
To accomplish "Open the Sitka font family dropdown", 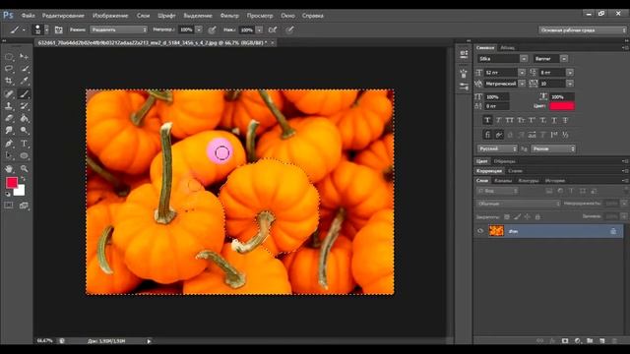I will tap(524, 59).
